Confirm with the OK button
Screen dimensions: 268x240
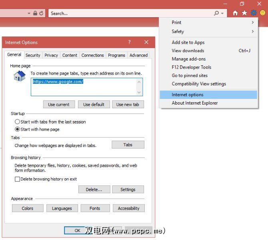click(77, 230)
